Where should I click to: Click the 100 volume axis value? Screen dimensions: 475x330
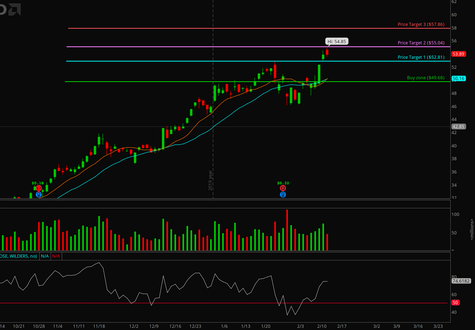click(x=455, y=215)
